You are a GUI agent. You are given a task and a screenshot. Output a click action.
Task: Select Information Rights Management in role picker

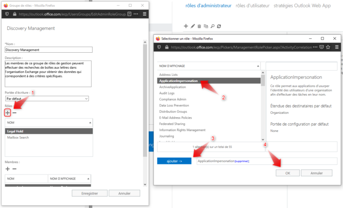pos(209,130)
